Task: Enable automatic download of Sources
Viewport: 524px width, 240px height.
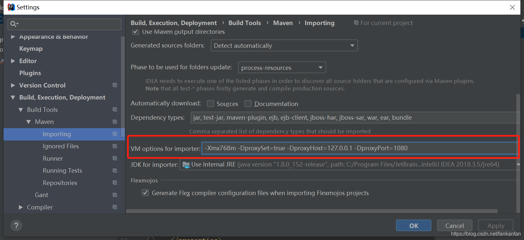Action: pos(211,104)
